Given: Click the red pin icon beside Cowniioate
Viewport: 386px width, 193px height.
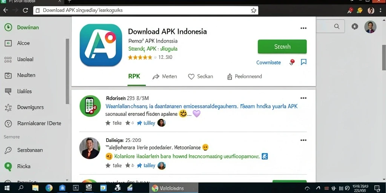Looking at the screenshot, I should pos(292,62).
